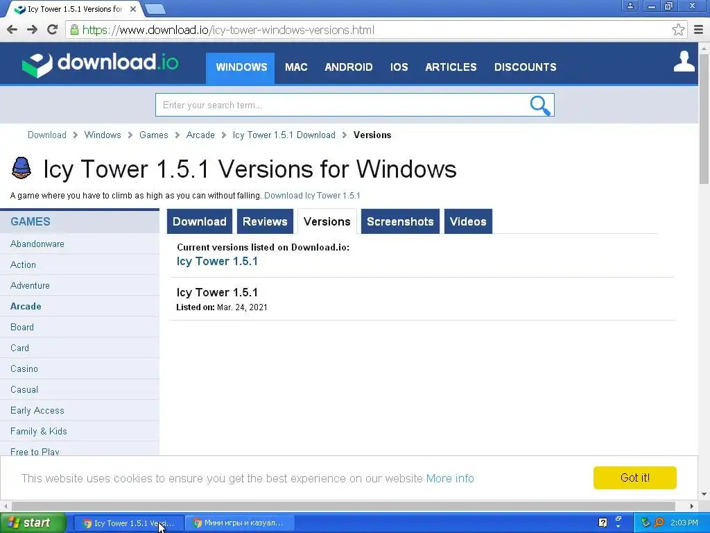Click the Listed on Mar. 24, 2021 text
Screen dimensions: 710x533
pos(222,307)
